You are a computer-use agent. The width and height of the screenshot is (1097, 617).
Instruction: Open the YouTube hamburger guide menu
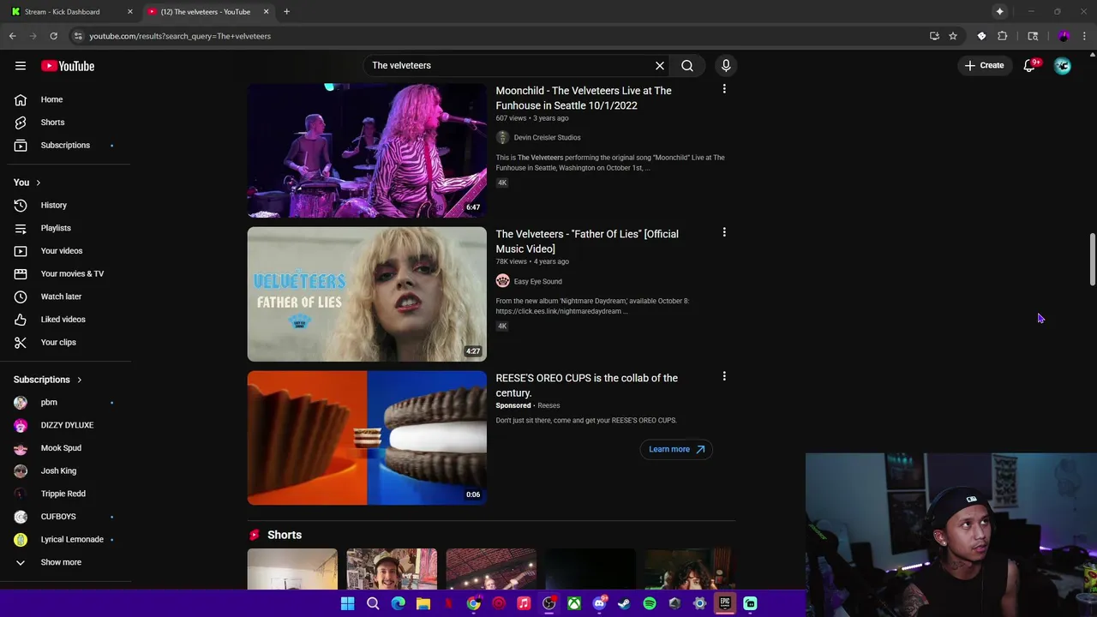[x=21, y=66]
